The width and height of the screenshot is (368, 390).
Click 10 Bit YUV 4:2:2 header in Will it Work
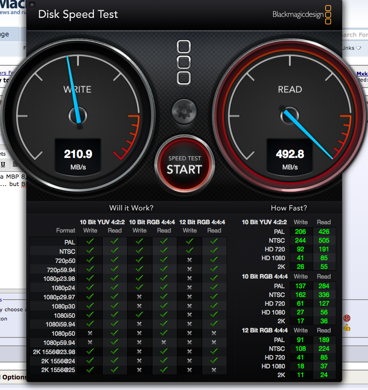(102, 222)
